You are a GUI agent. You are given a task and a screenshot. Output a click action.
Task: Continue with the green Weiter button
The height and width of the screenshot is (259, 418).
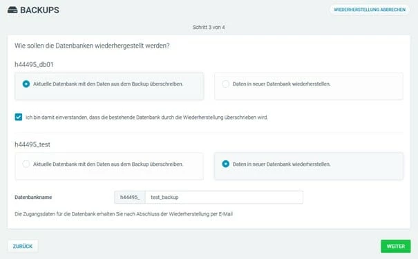click(396, 246)
